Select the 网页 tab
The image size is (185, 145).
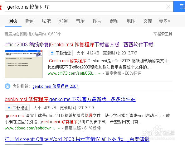pos(13,21)
